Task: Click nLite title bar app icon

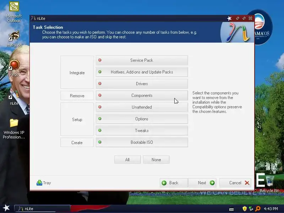Action: click(x=33, y=18)
